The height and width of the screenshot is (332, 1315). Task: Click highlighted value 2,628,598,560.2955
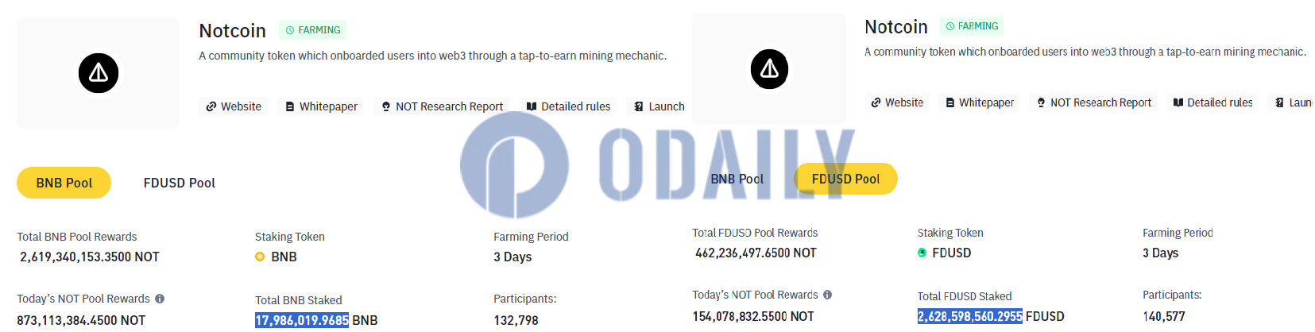coord(970,316)
